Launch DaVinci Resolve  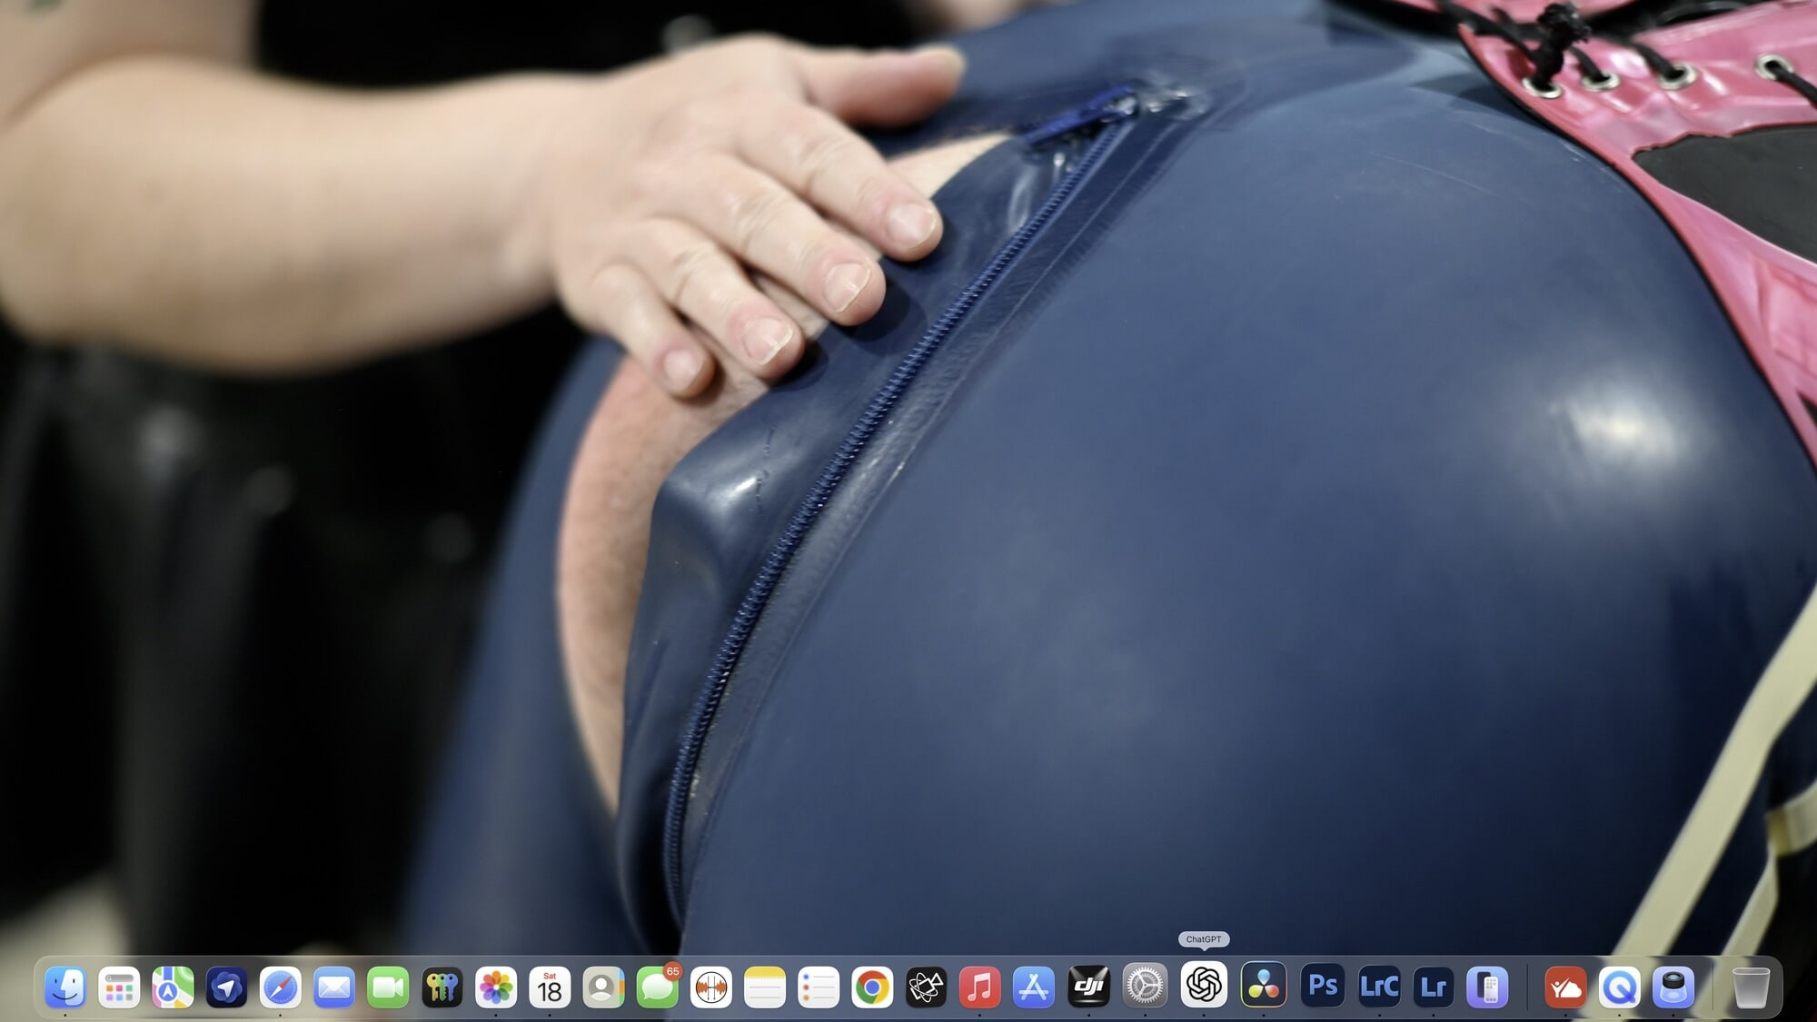click(x=1264, y=987)
